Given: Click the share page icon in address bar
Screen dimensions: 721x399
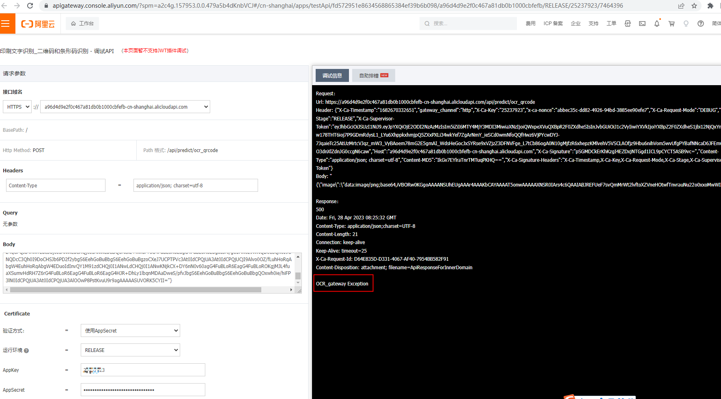Looking at the screenshot, I should coord(681,6).
